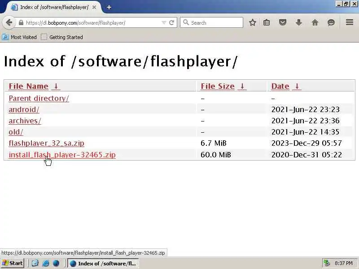Screen dimensions: 359x269
Task: Click the first quick launch icon beside Start
Action: [35, 263]
